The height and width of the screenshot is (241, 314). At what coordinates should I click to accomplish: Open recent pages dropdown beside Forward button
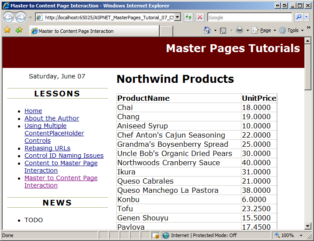tap(31, 18)
